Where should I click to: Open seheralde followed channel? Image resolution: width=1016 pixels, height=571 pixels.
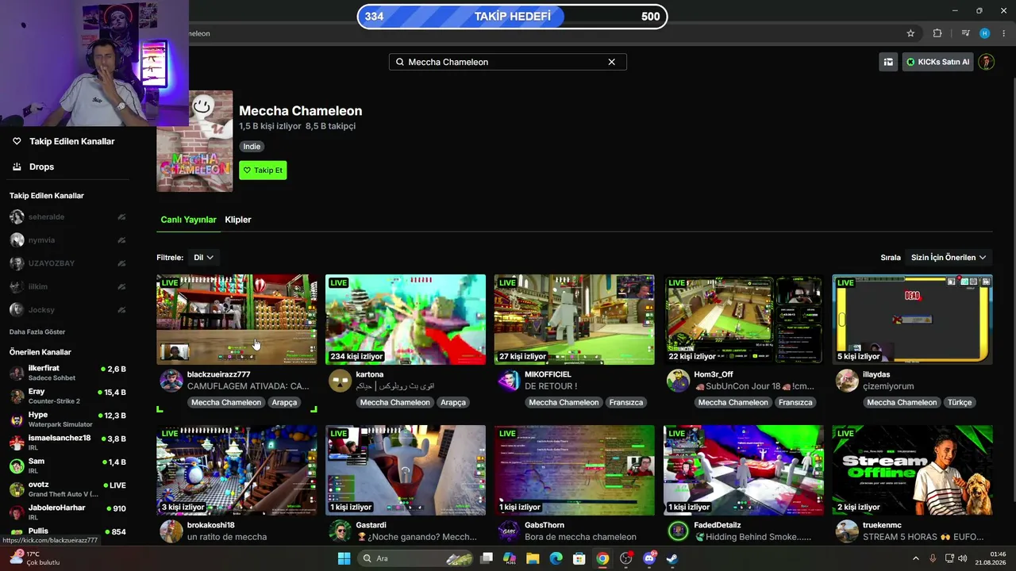(x=67, y=217)
